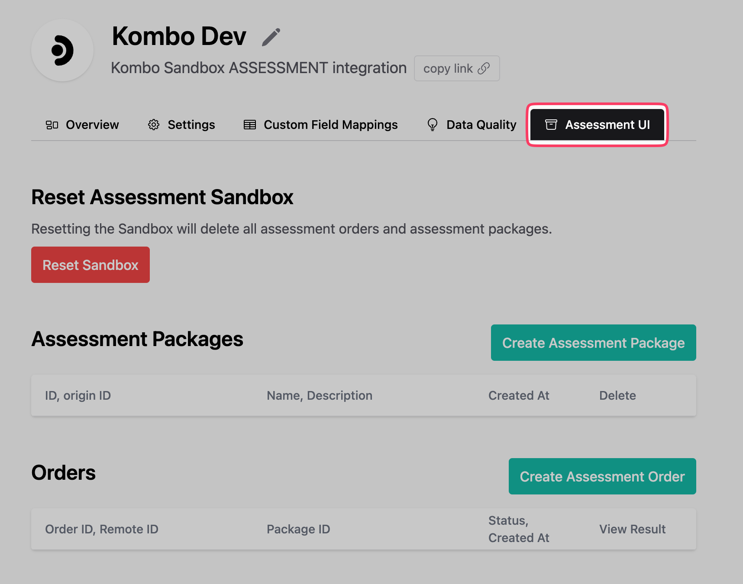
Task: Click the Kombo logo avatar
Action: [62, 50]
